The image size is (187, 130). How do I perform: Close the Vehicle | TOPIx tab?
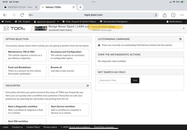point(74,7)
